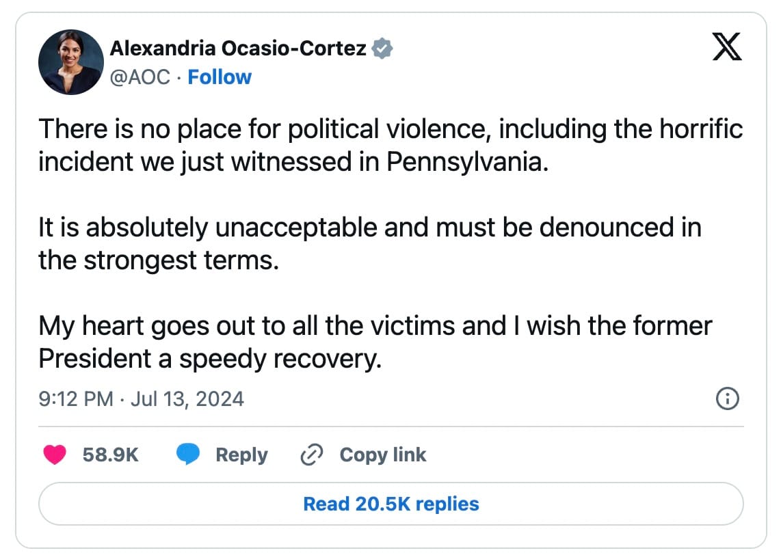The height and width of the screenshot is (555, 781).
Task: Open the circled info icon
Action: click(x=727, y=398)
